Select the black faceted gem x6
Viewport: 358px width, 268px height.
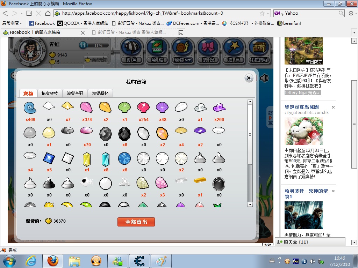tap(124, 134)
